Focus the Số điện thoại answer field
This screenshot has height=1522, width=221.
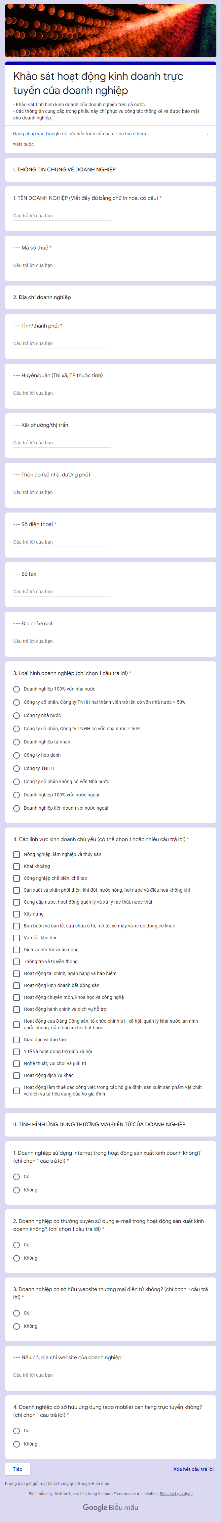pyautogui.click(x=61, y=542)
